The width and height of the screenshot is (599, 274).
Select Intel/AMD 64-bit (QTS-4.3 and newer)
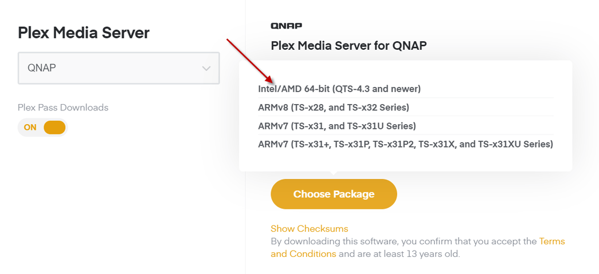pyautogui.click(x=339, y=89)
